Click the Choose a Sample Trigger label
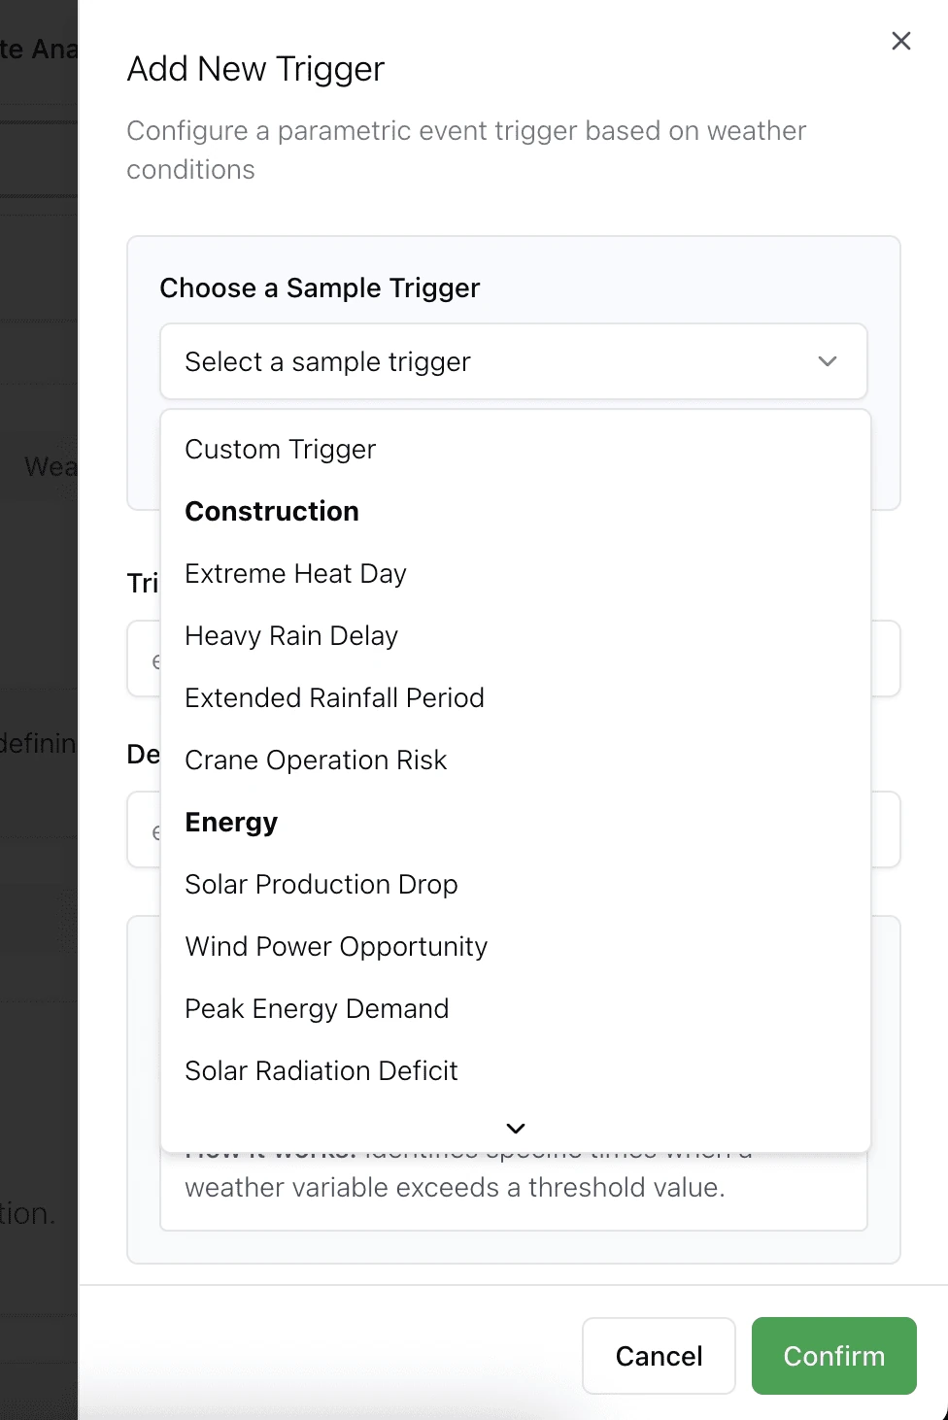 point(320,288)
